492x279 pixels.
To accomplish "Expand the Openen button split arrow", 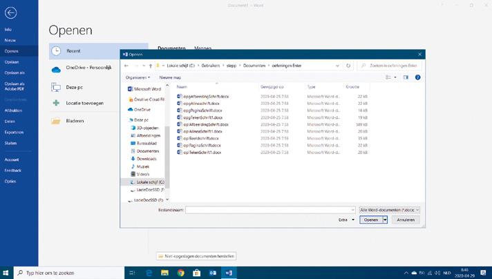I will 385,220.
